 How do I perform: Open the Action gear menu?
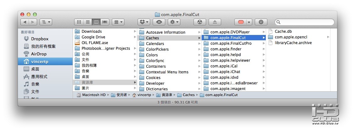[174, 22]
